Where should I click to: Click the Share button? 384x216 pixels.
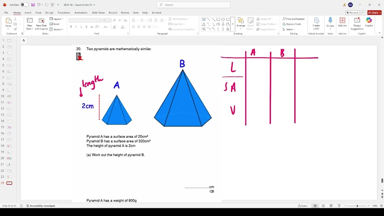click(x=374, y=13)
